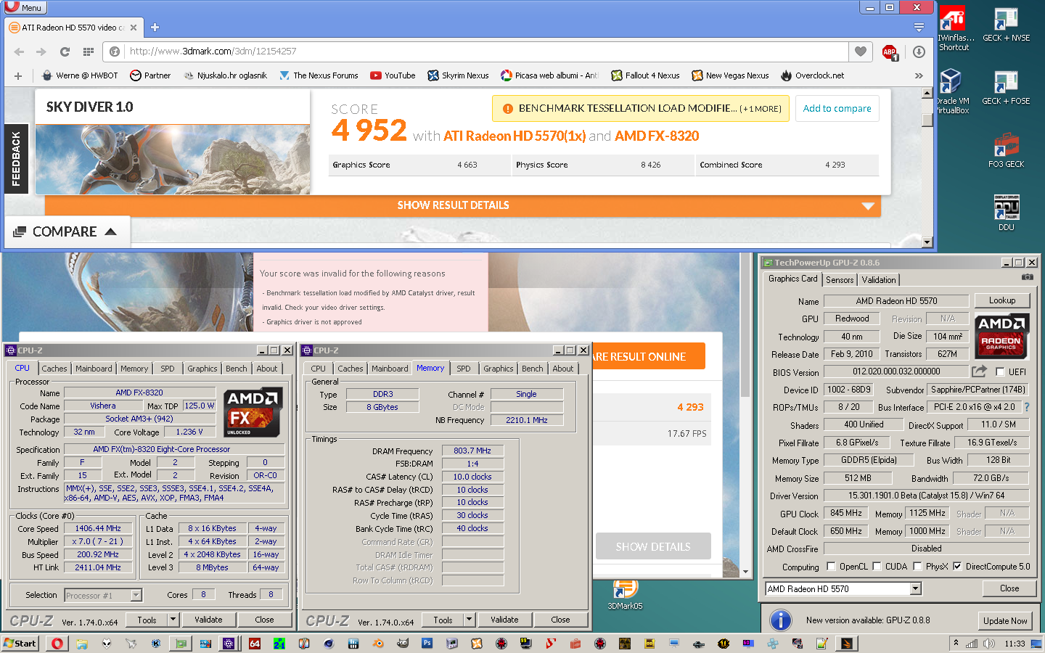Viewport: 1045px width, 653px height.
Task: Open the Bench tab in the left CPU-Z
Action: [236, 369]
